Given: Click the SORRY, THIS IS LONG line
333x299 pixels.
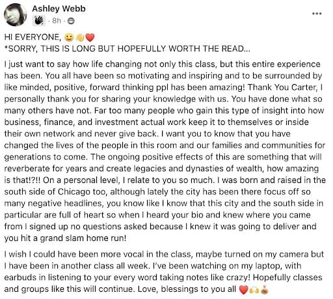Looking at the screenshot, I should pos(127,49).
